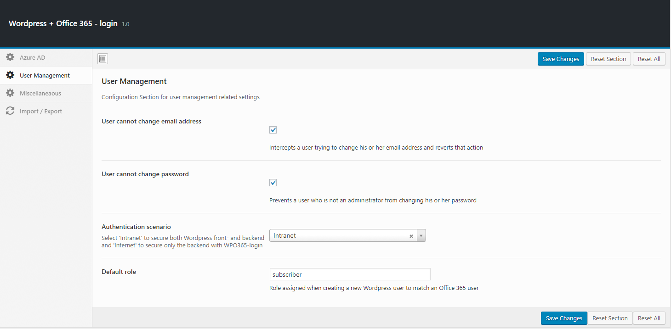The width and height of the screenshot is (671, 329).
Task: Click the refresh icon beside Import / Export
Action: [10, 111]
